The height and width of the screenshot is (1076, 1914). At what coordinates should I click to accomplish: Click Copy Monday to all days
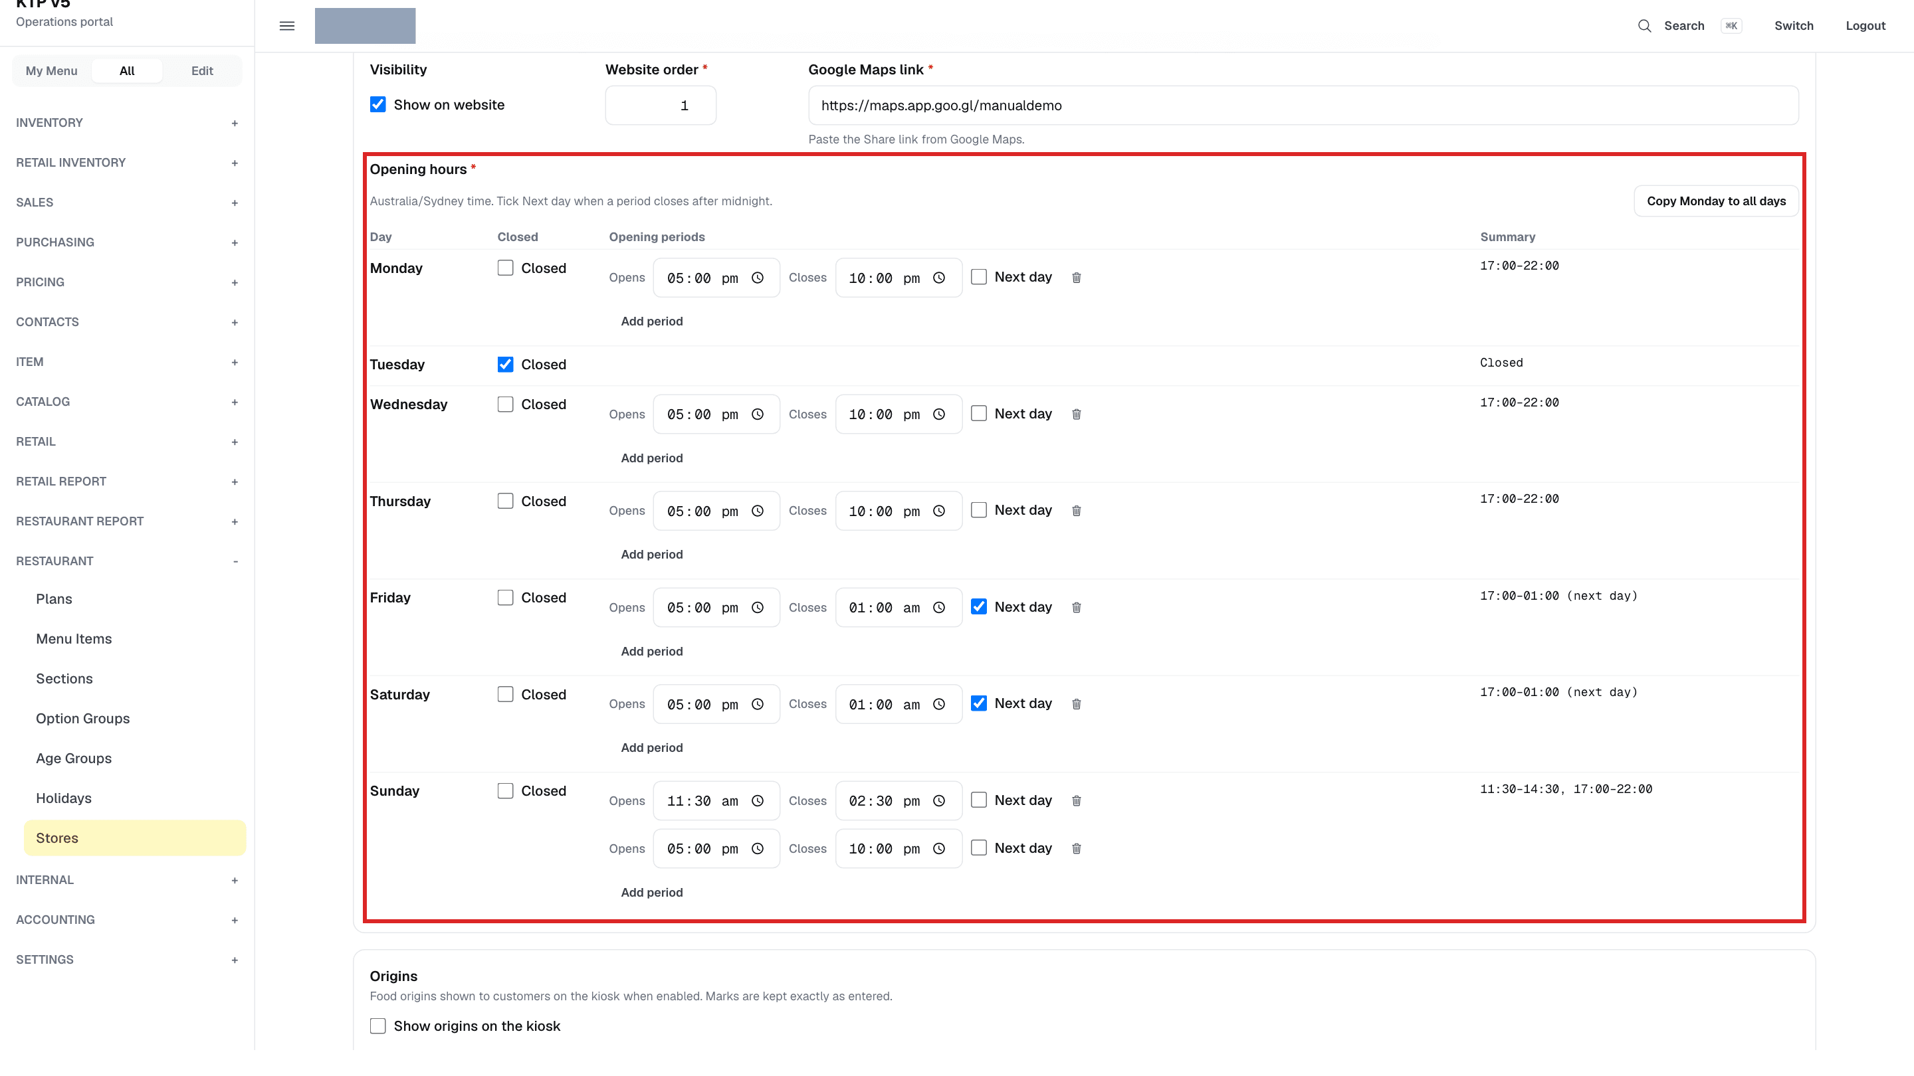click(1715, 201)
